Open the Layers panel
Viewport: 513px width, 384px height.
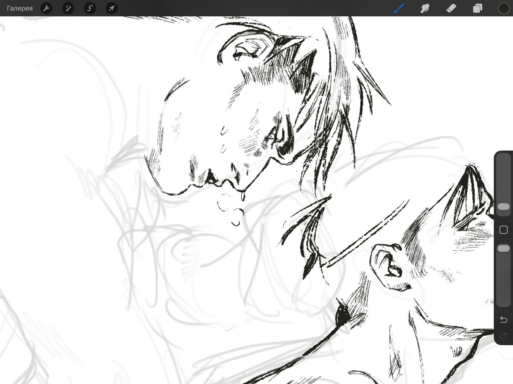click(477, 8)
